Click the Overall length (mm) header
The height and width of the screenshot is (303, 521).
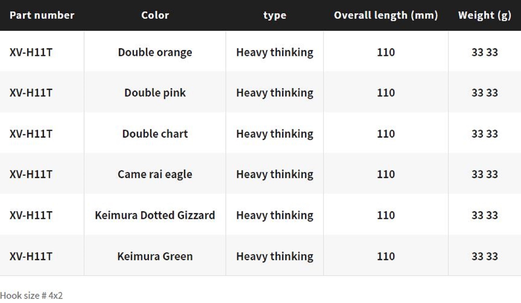click(x=386, y=15)
